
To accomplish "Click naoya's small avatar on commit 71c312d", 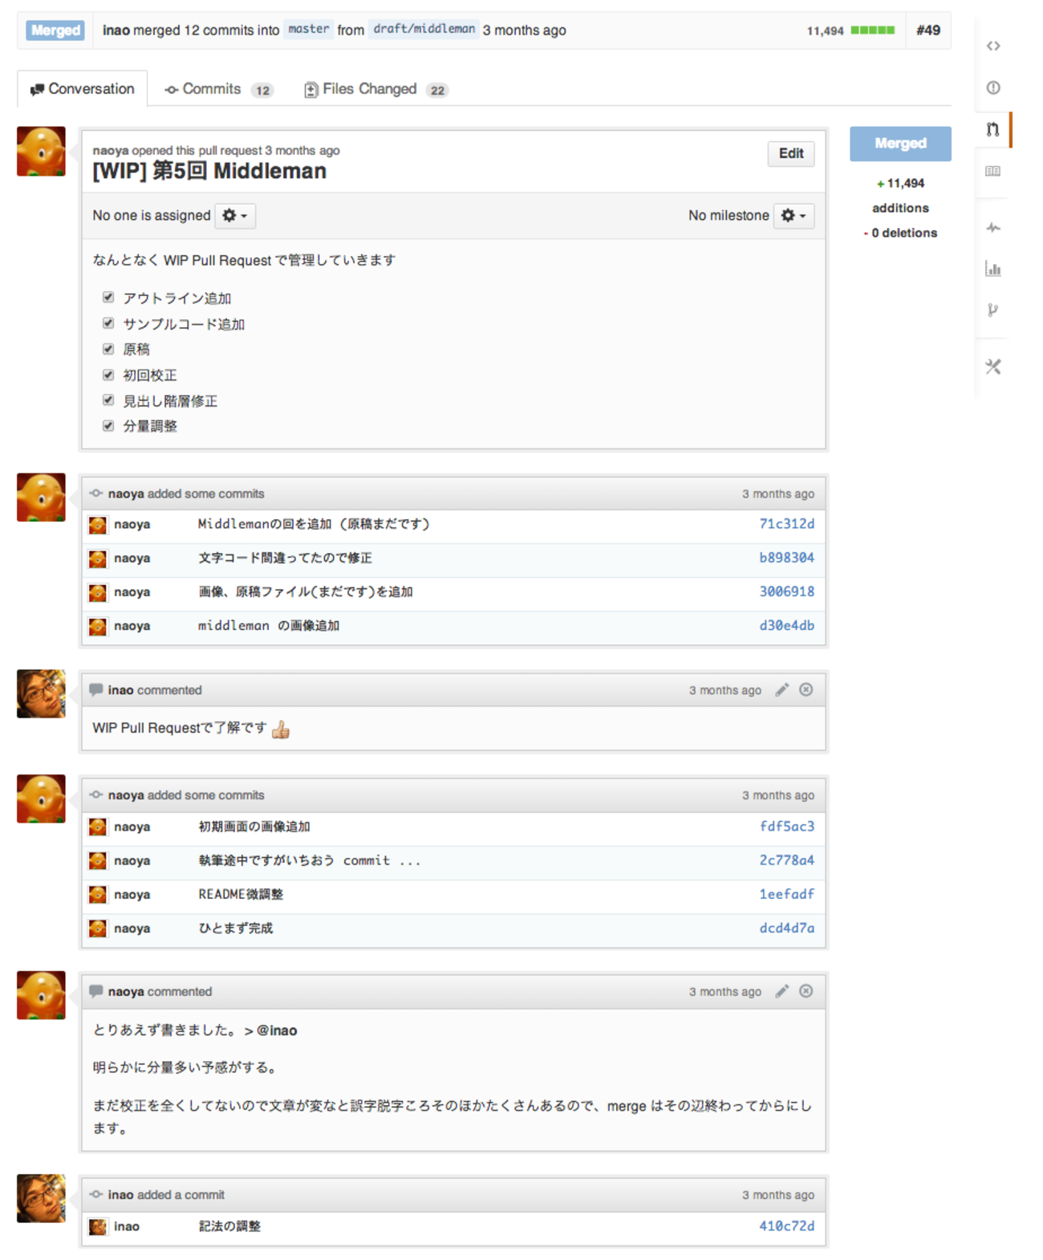I will (x=98, y=525).
